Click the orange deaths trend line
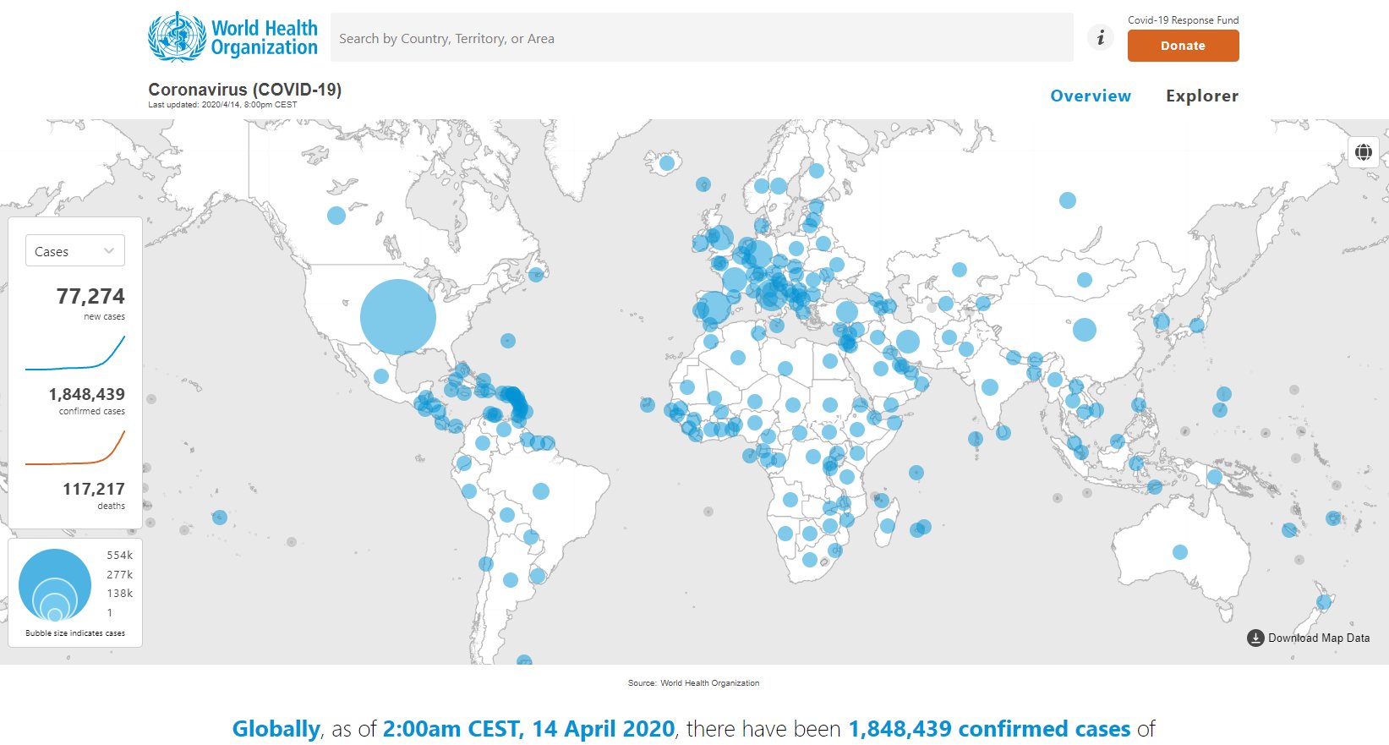 [75, 447]
